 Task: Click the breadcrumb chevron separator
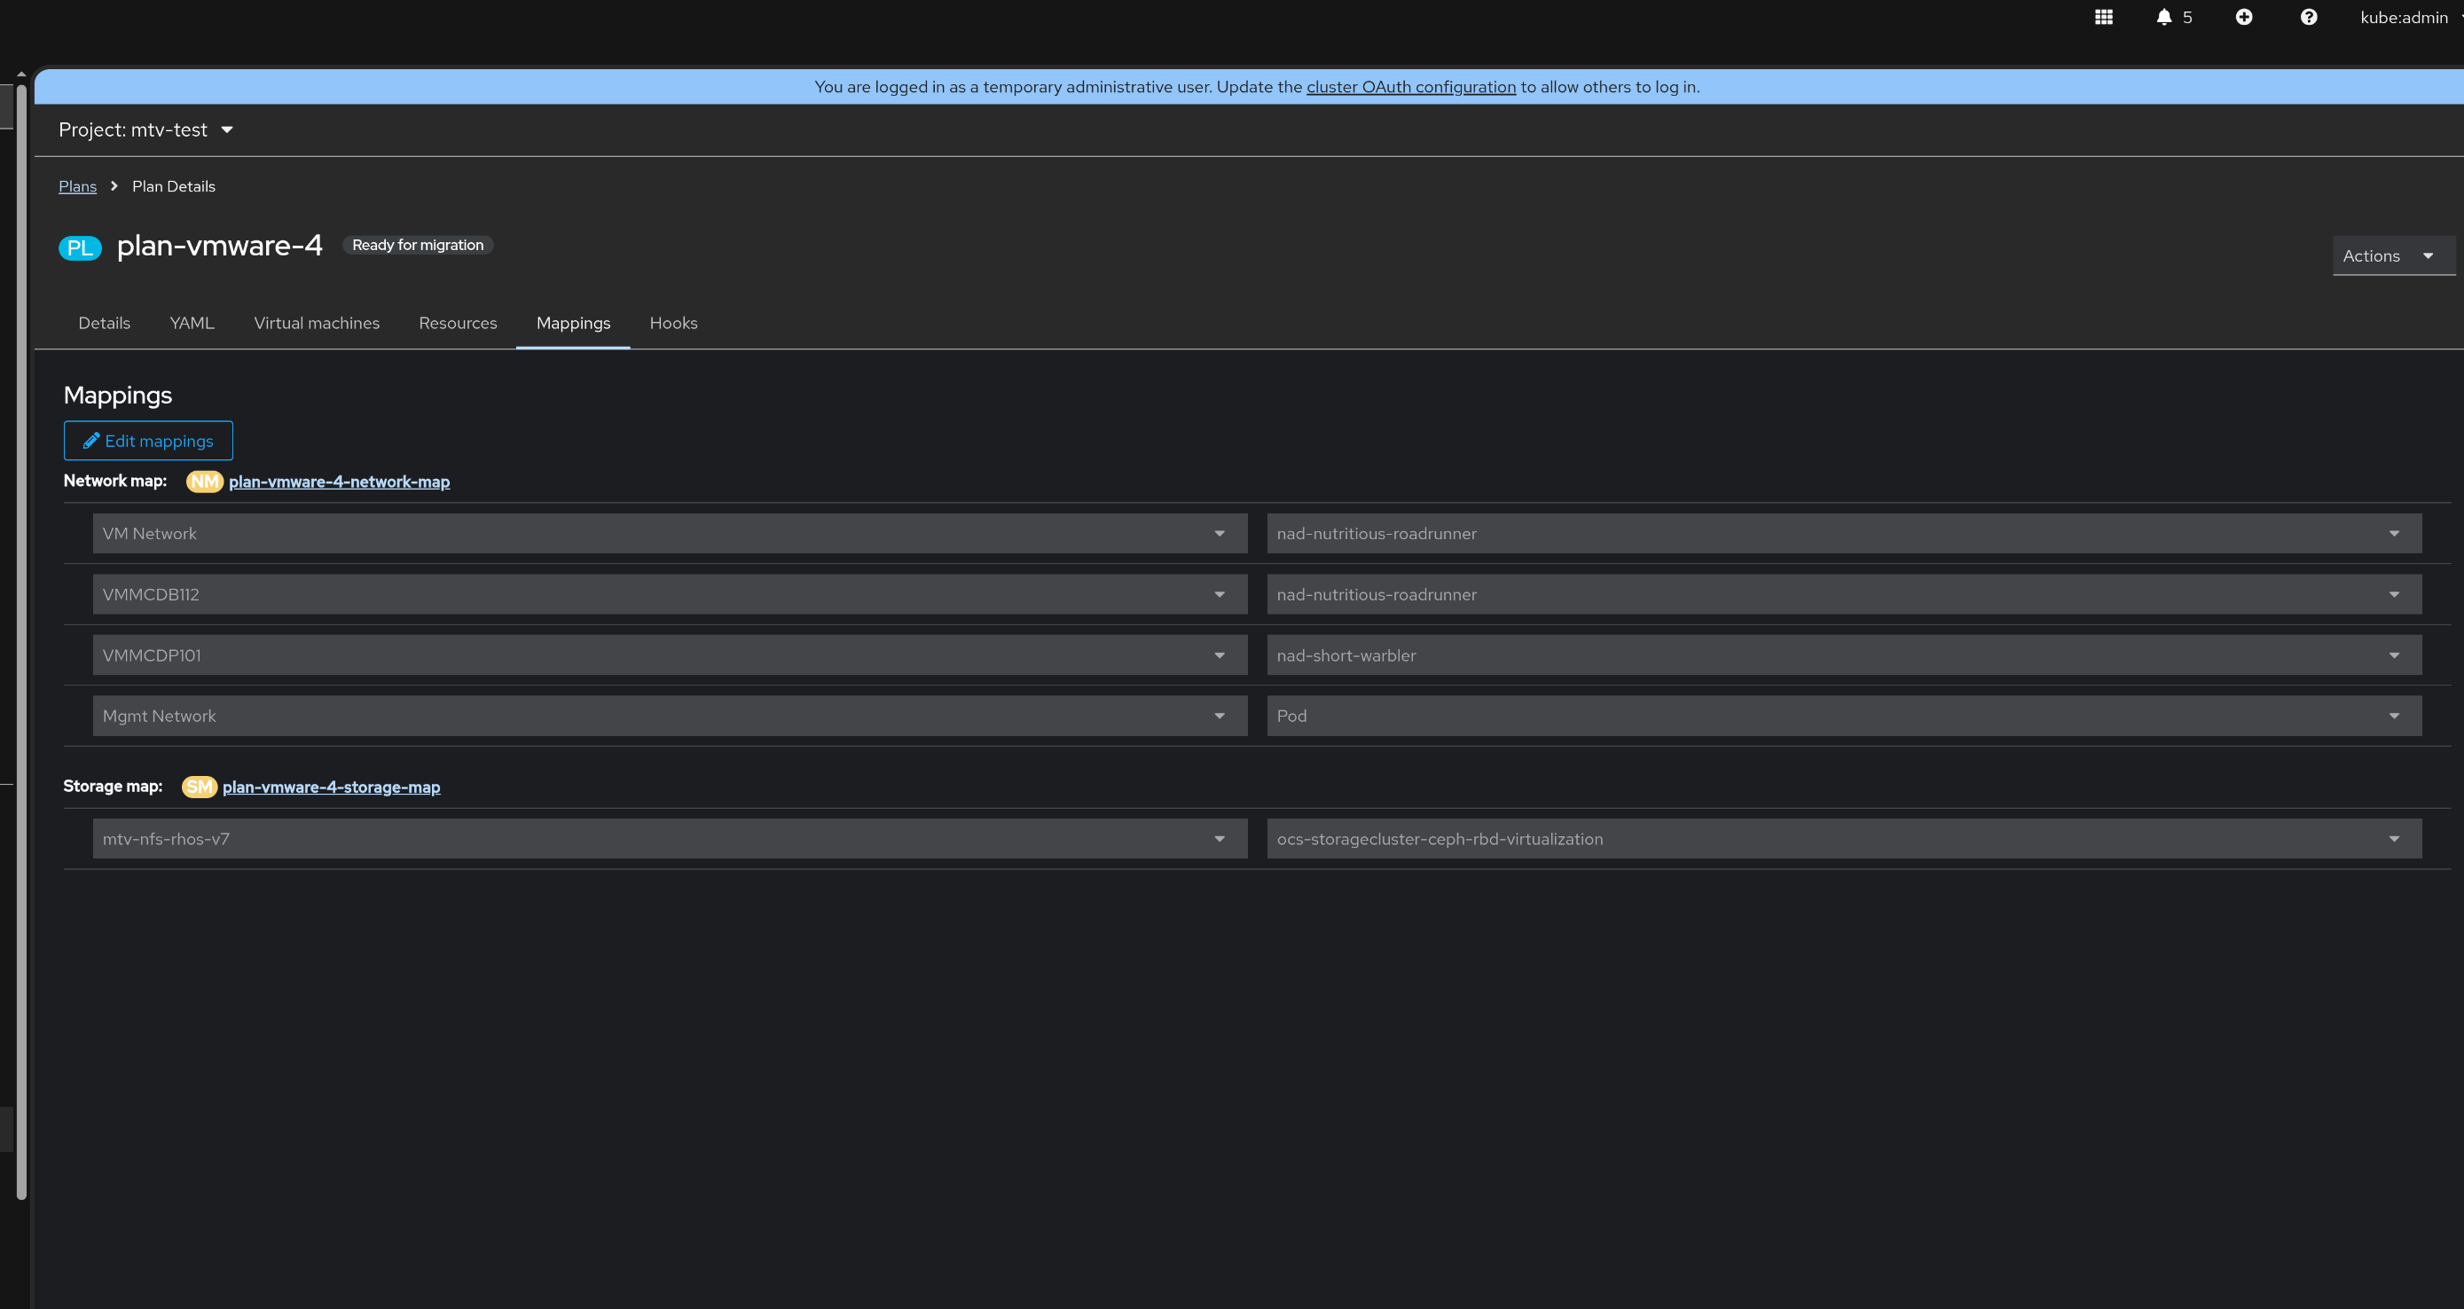(x=114, y=186)
